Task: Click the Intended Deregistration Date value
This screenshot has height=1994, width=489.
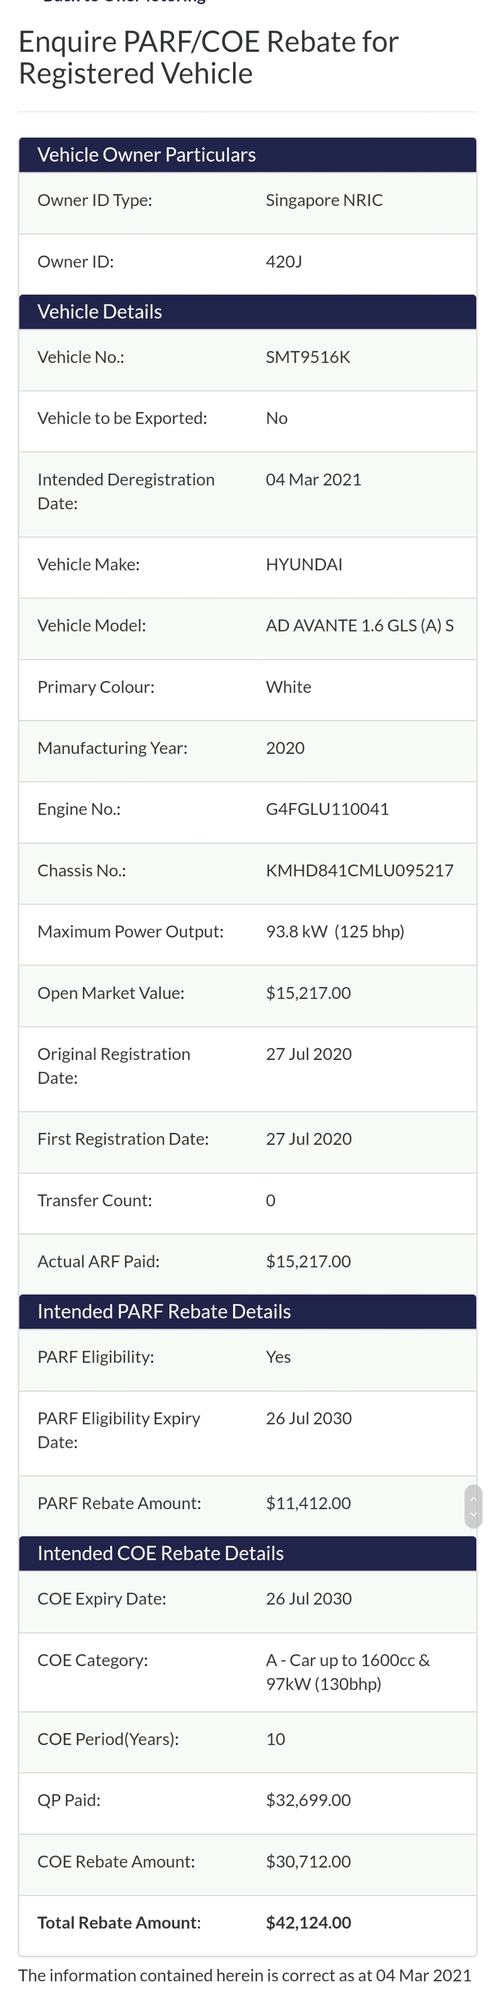Action: click(x=313, y=480)
